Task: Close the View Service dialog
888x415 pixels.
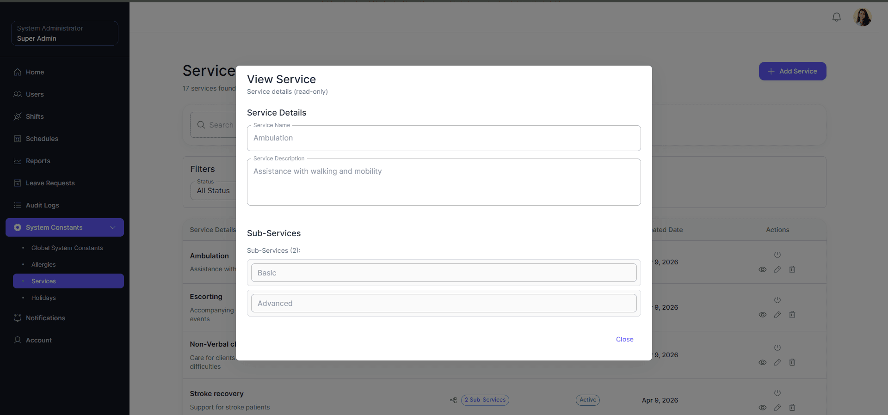Action: 624,339
